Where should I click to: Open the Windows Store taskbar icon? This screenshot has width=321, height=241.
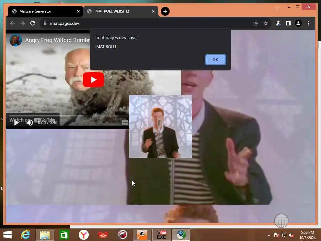(x=64, y=235)
